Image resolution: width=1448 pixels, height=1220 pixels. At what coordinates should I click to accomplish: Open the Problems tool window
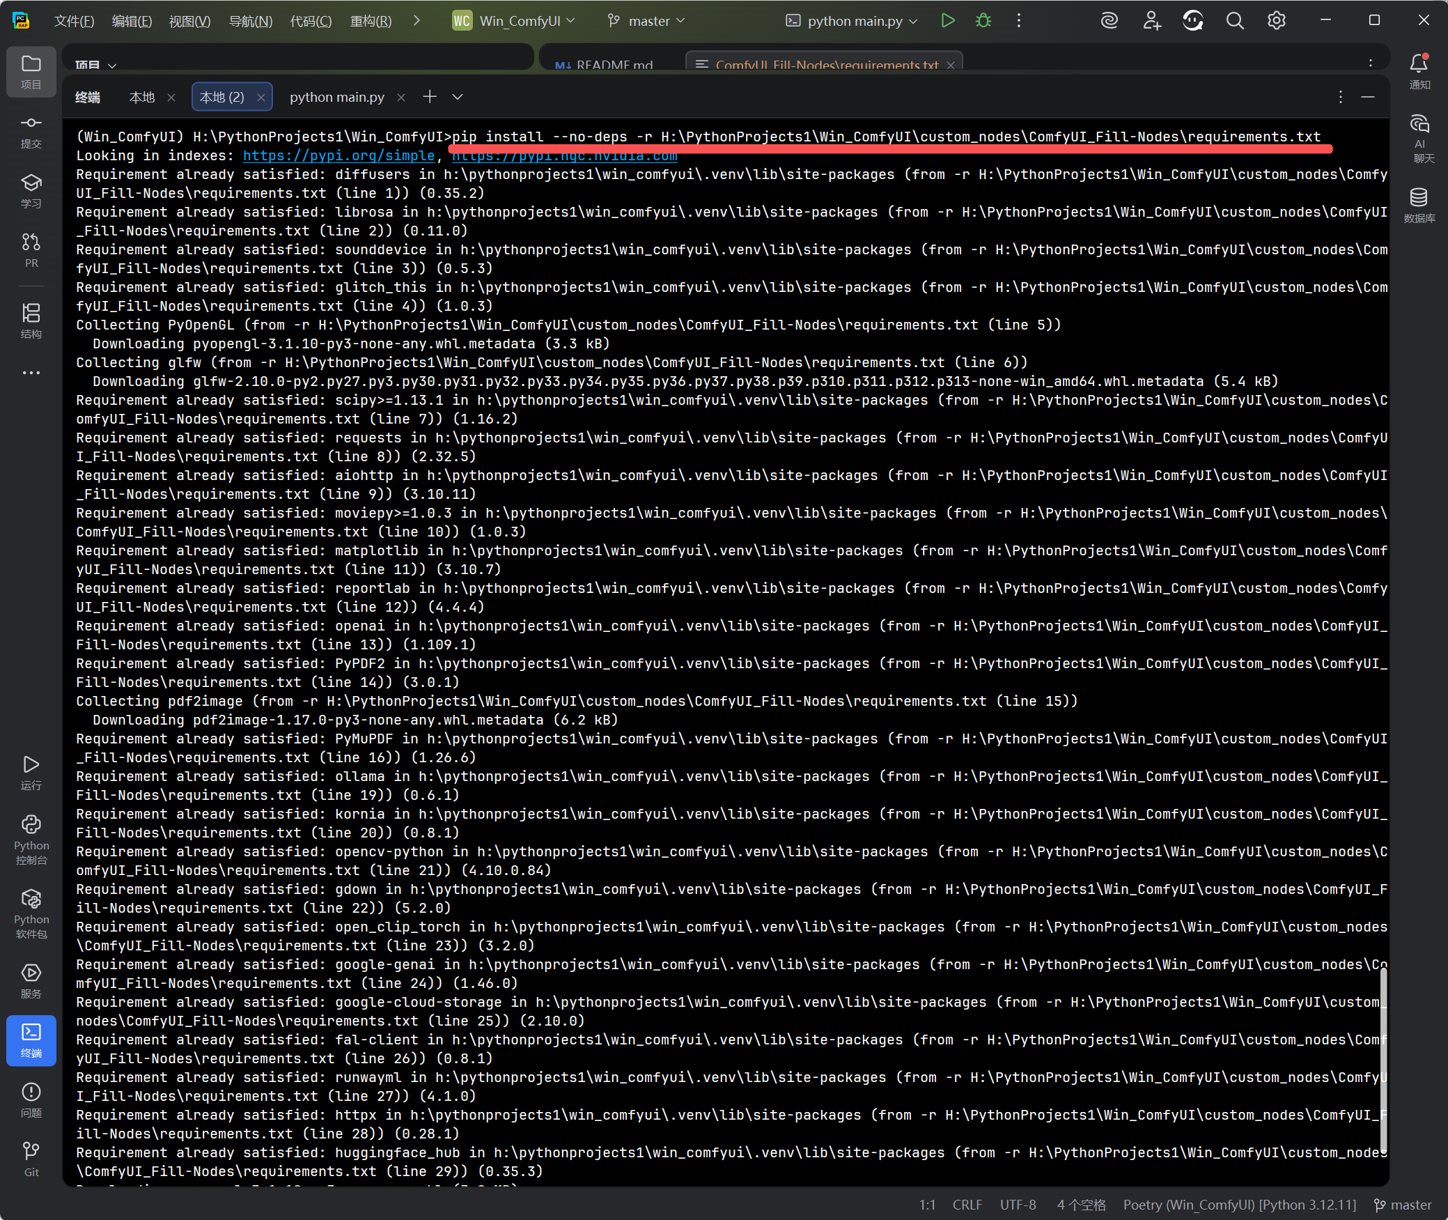click(31, 1099)
